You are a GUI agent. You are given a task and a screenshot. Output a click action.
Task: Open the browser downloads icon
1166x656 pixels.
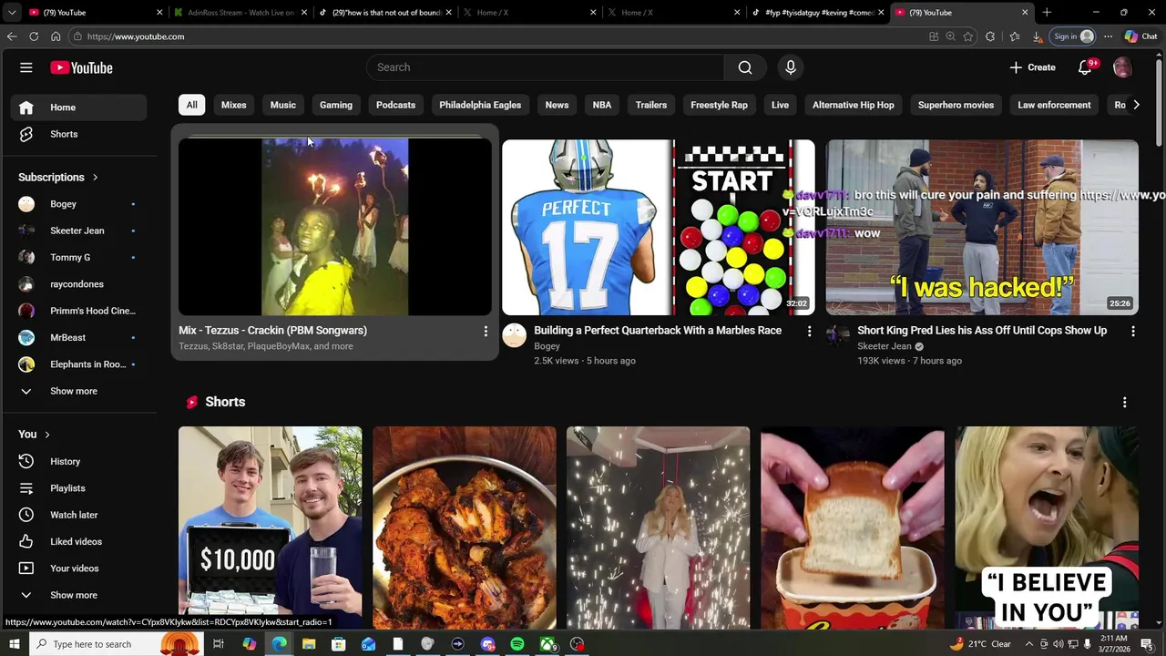click(1037, 36)
